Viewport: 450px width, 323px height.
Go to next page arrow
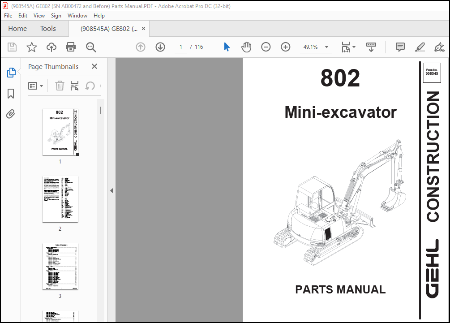coord(160,47)
